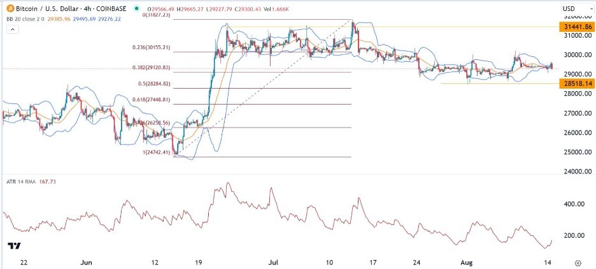Click the Jun label on the time axis

(87, 263)
